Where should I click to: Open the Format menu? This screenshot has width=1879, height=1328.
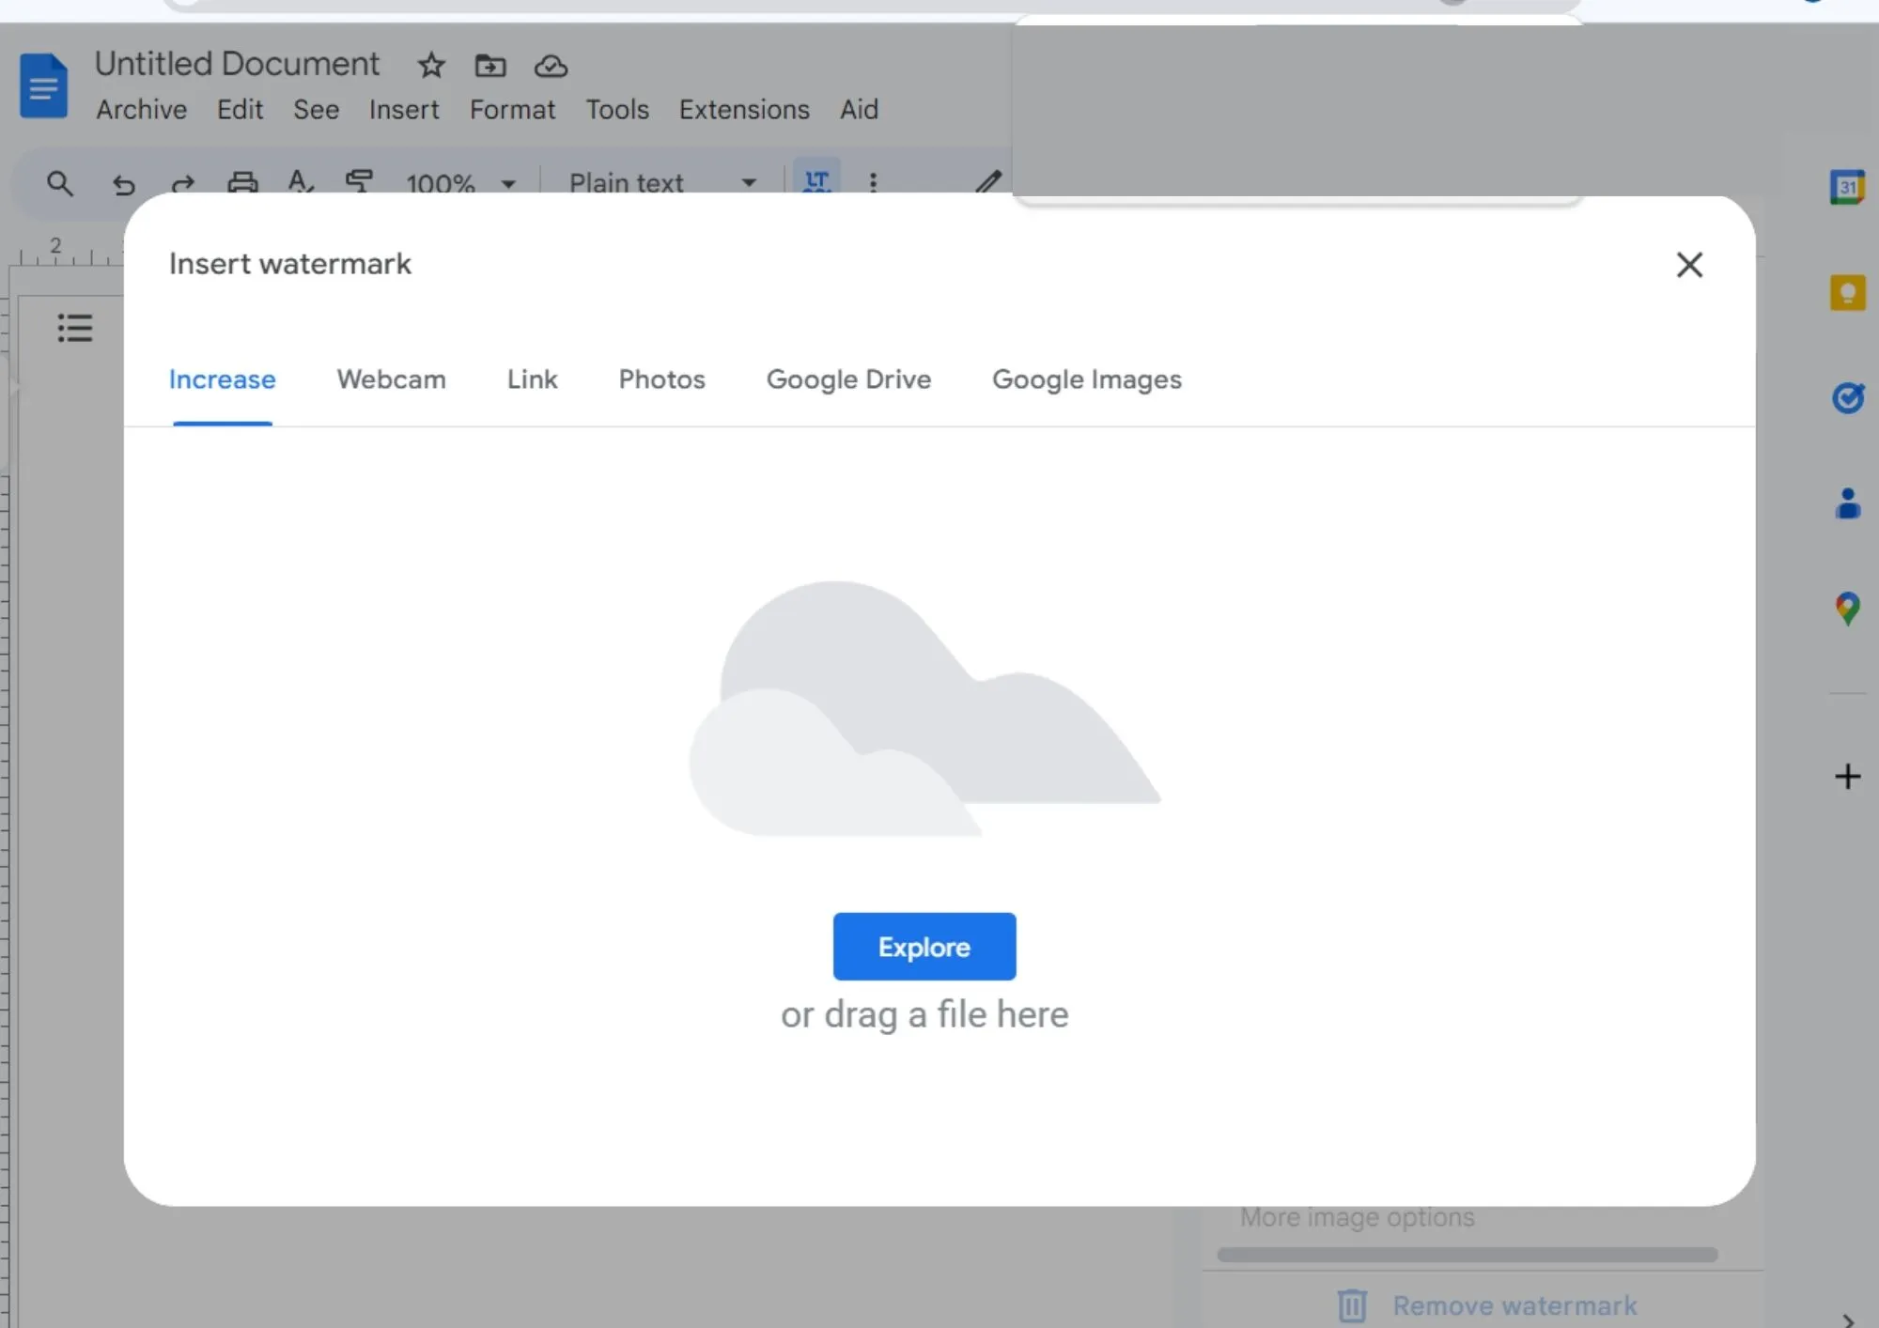point(512,110)
